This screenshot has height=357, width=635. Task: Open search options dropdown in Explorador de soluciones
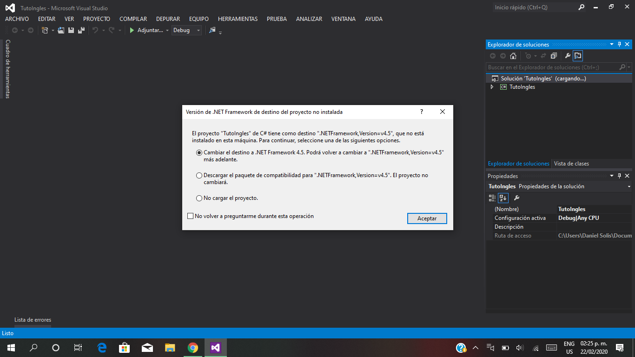coord(629,67)
